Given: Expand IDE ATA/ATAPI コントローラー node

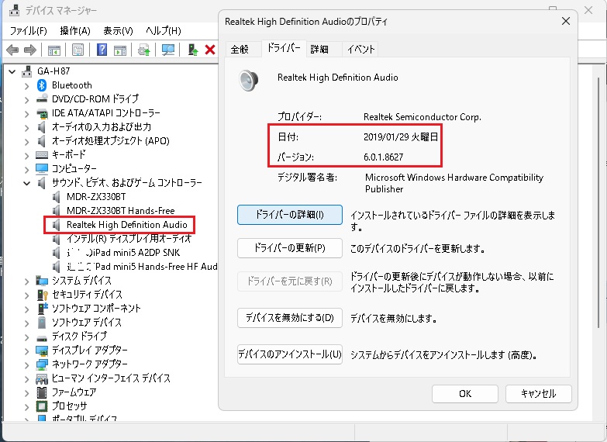Looking at the screenshot, I should [26, 113].
